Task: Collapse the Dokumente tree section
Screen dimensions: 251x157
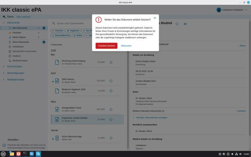Action: coord(4,23)
